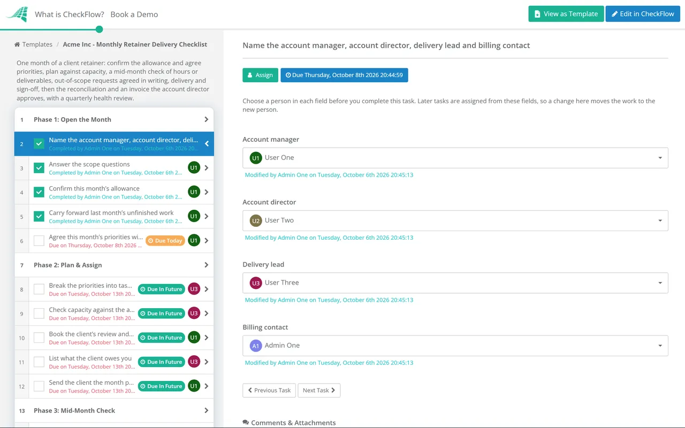This screenshot has height=428, width=685.
Task: Check the Break the priorities task box
Action: tap(39, 289)
